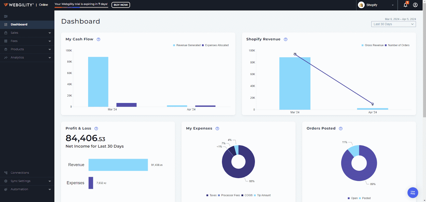Toggle Number of Orders legend item

pyautogui.click(x=398, y=45)
